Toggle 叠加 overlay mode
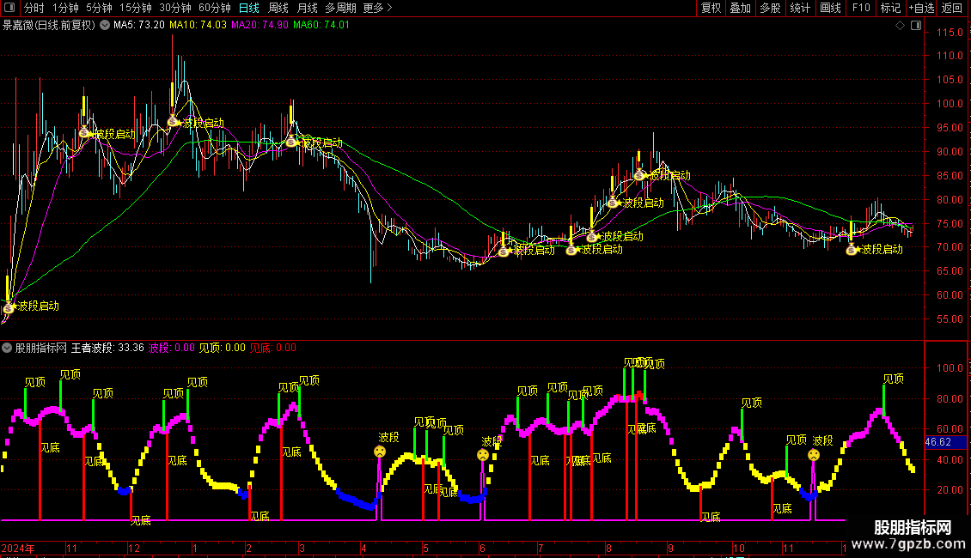This screenshot has width=971, height=558. pyautogui.click(x=740, y=8)
